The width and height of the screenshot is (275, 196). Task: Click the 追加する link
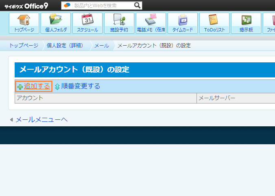click(x=37, y=86)
